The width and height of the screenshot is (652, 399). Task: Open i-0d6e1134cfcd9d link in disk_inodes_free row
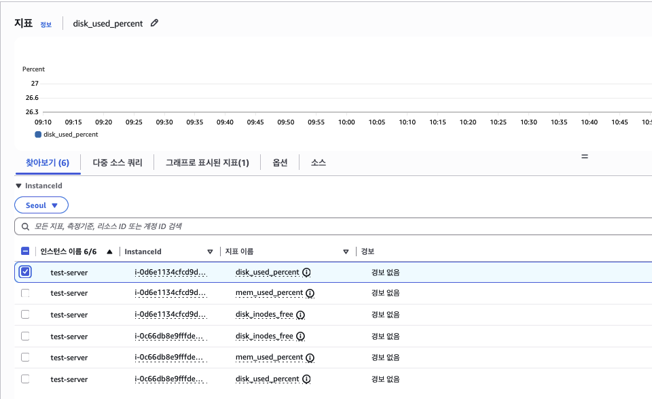[x=170, y=315]
